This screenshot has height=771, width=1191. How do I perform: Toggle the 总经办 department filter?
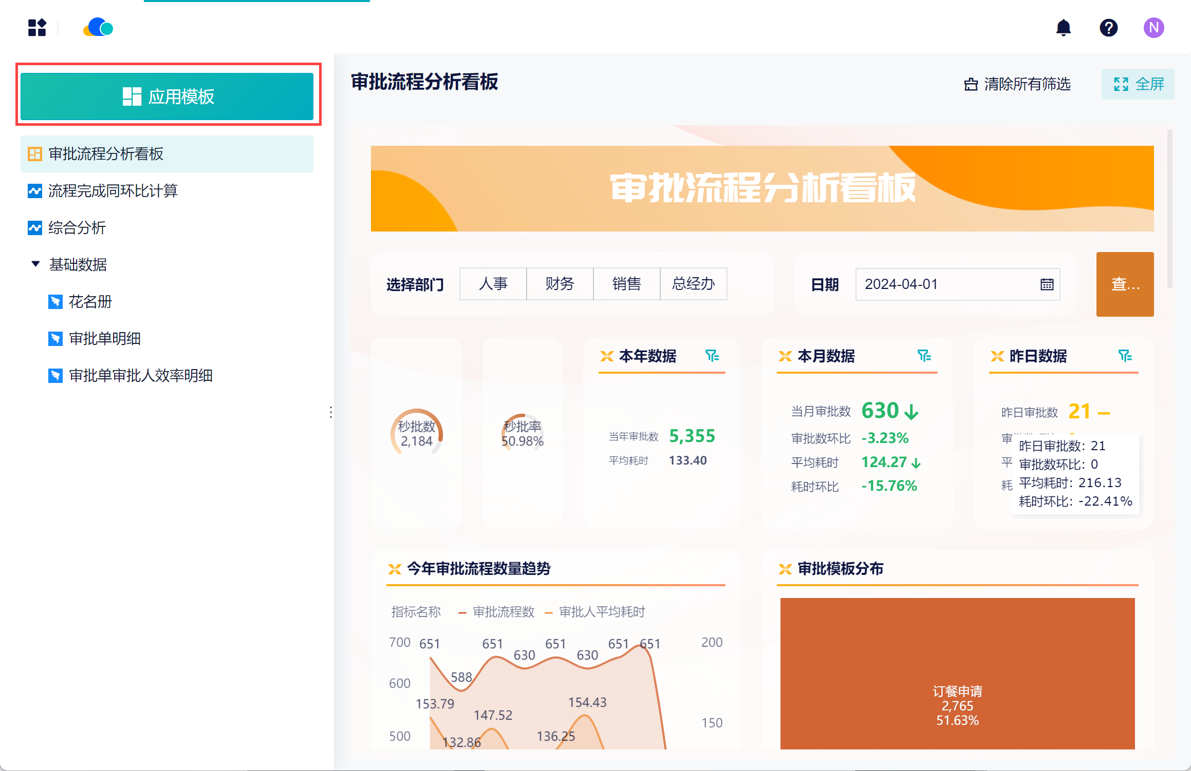coord(693,284)
